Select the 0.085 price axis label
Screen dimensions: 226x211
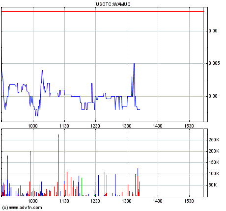click(214, 63)
